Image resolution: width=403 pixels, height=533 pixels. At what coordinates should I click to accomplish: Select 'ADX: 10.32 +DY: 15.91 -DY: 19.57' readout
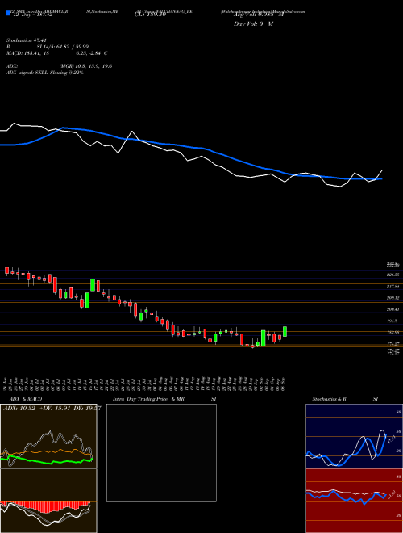pyautogui.click(x=52, y=409)
